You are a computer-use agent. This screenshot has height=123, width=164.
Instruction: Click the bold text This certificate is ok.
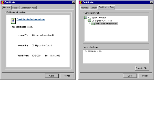(21, 27)
